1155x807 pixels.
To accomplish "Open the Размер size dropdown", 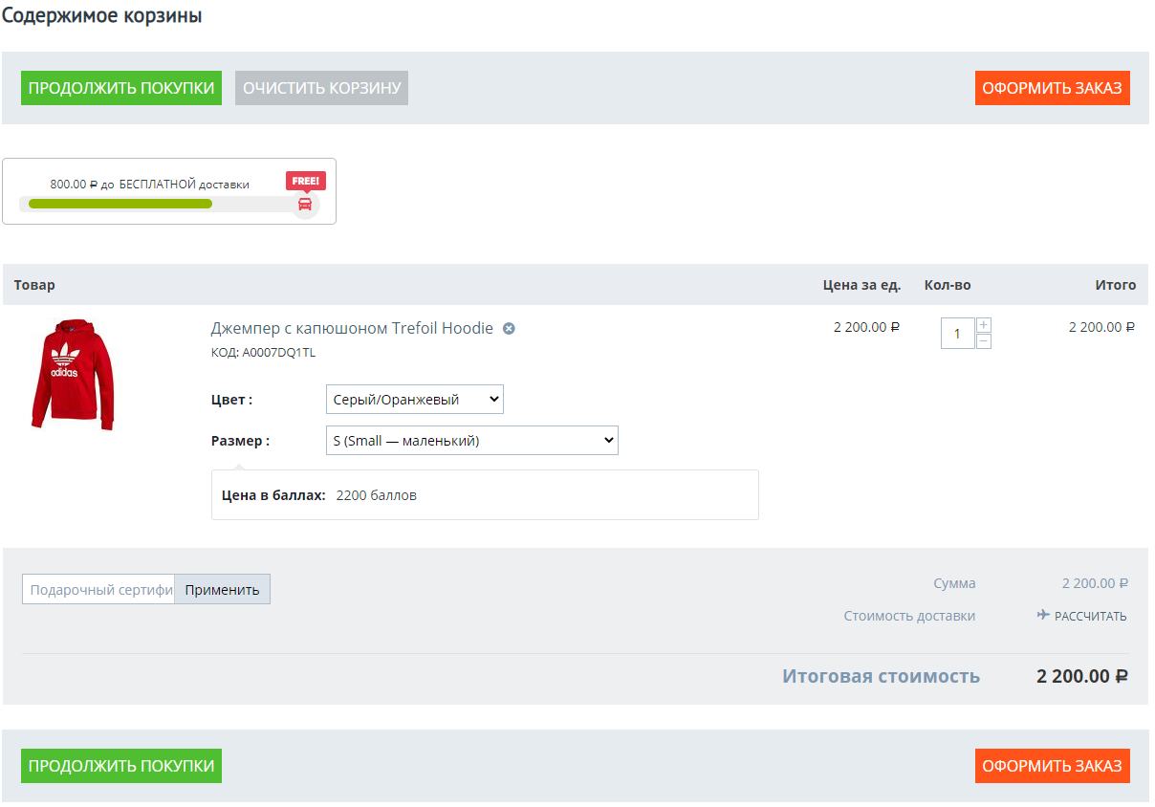I will click(x=472, y=441).
